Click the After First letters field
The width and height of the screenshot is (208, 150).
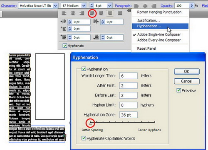point(129,86)
